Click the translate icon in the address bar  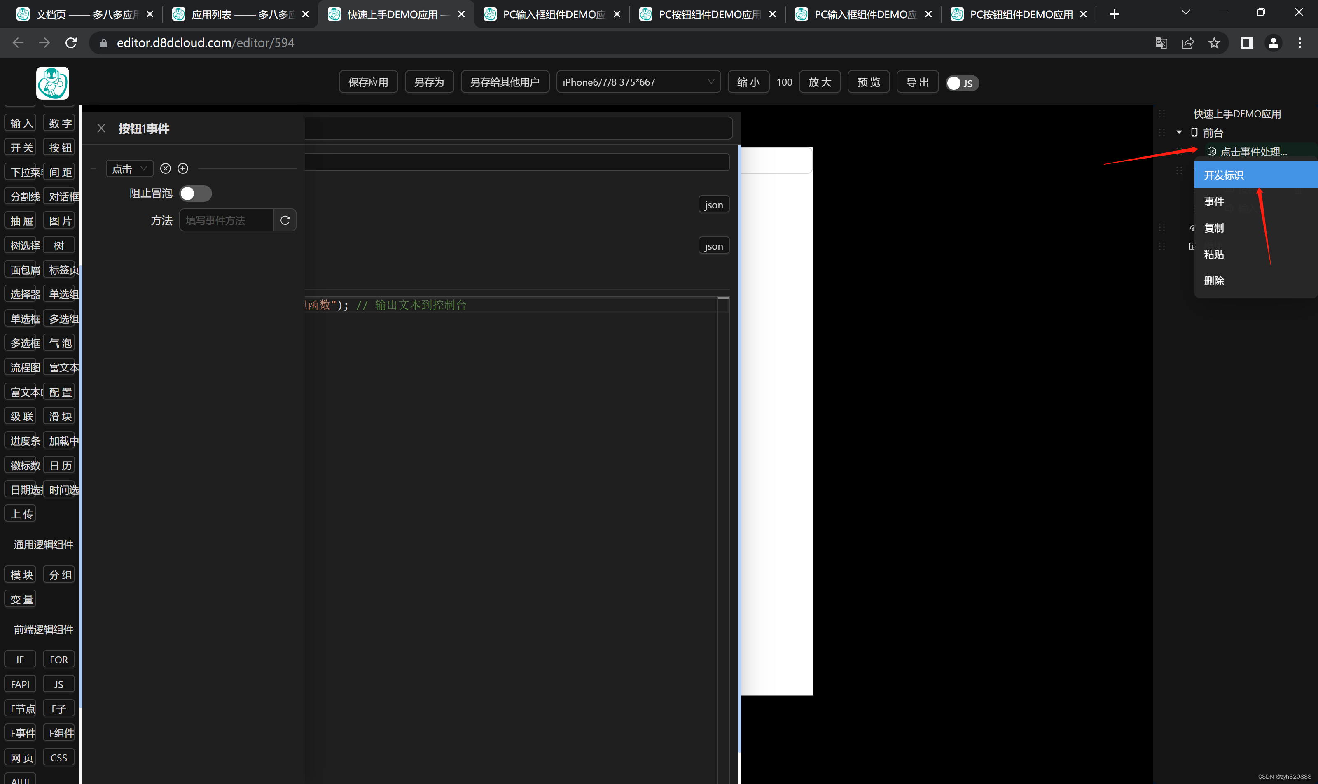pos(1161,43)
